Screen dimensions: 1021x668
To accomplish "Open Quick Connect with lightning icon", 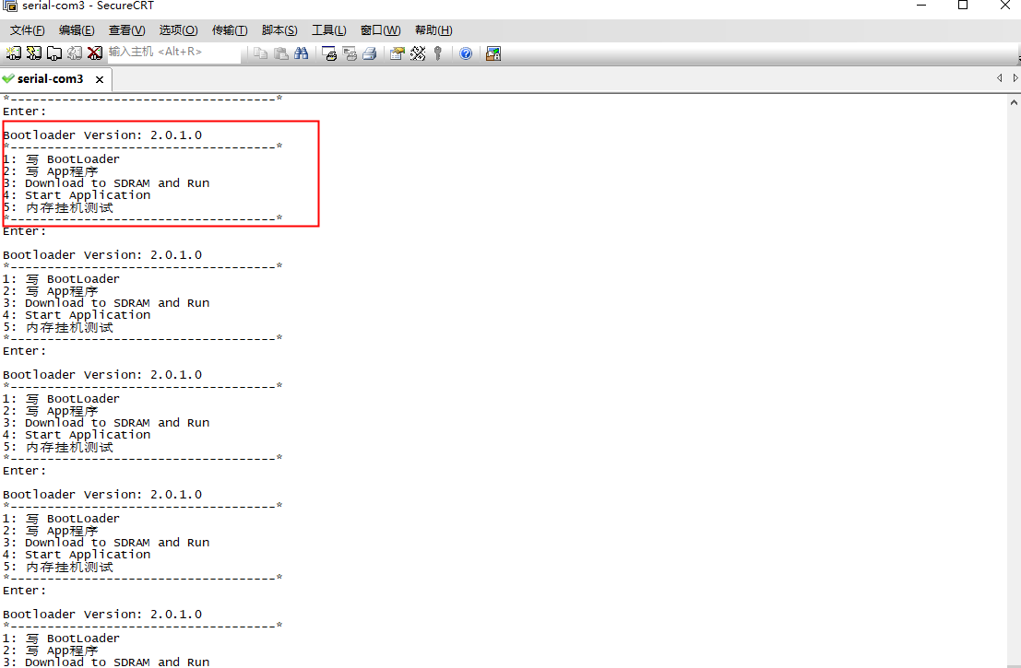I will (34, 53).
